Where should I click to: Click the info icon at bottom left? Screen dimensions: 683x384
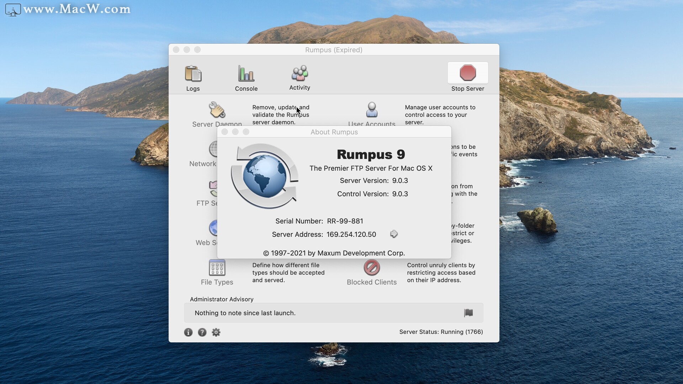pos(188,332)
